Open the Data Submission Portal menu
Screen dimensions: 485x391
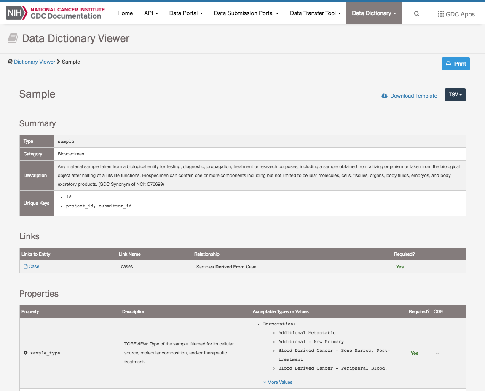point(246,13)
